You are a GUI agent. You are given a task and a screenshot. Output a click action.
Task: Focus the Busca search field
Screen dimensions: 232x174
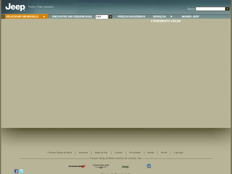[210, 9]
